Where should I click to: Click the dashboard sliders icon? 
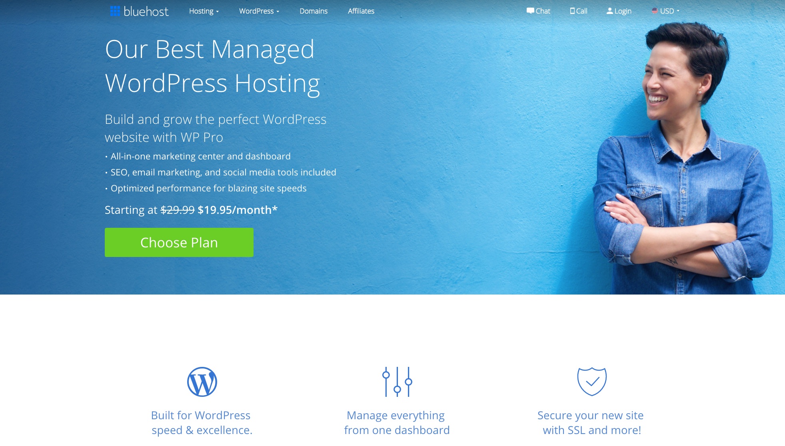click(397, 382)
